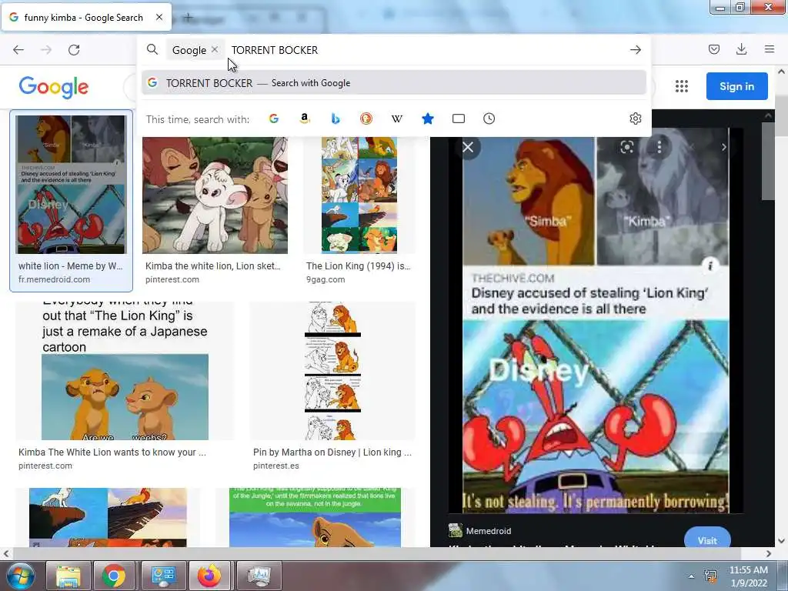Image resolution: width=788 pixels, height=591 pixels.
Task: Click the preview panel scrollbar thumb
Action: click(x=768, y=161)
